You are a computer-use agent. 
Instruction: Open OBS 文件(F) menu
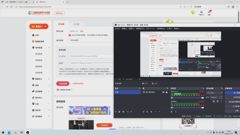[x=117, y=28]
